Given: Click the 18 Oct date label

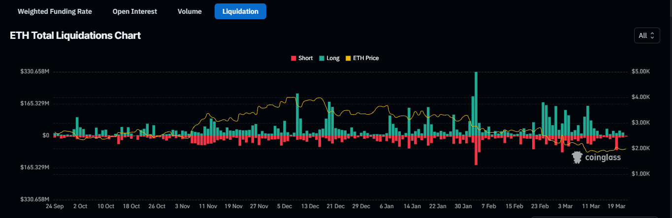Looking at the screenshot, I should click(x=131, y=206).
